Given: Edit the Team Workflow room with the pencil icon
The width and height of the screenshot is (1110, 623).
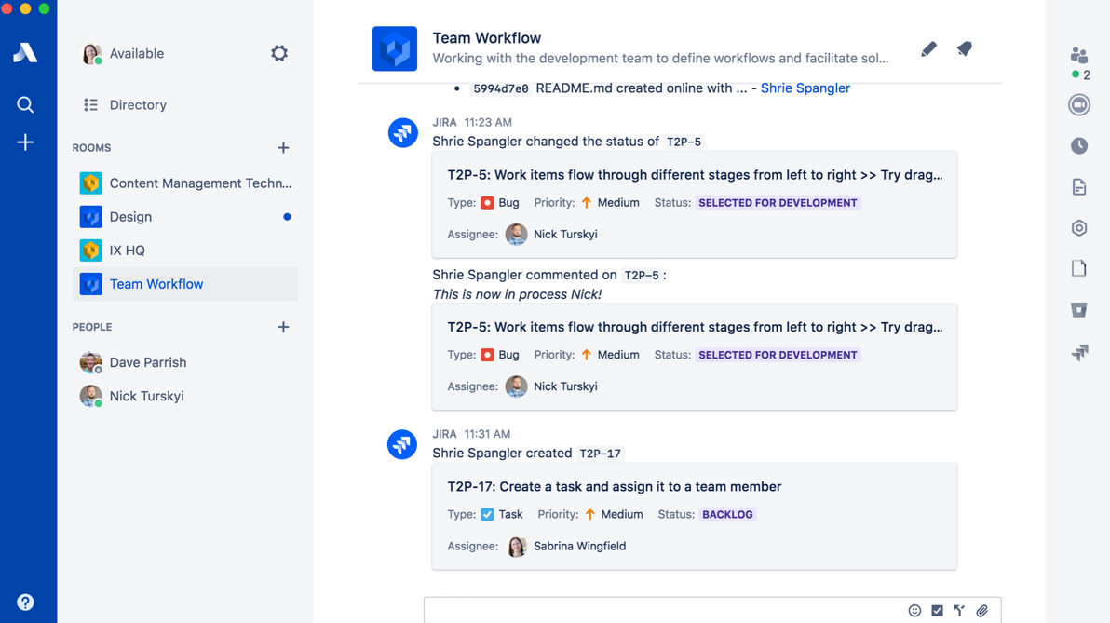Looking at the screenshot, I should click(x=928, y=48).
